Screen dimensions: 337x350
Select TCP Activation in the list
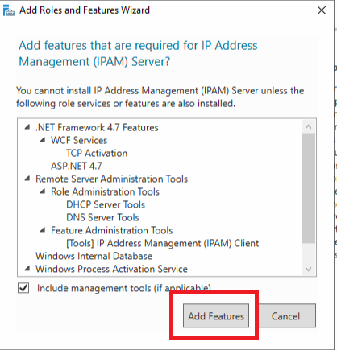(97, 153)
